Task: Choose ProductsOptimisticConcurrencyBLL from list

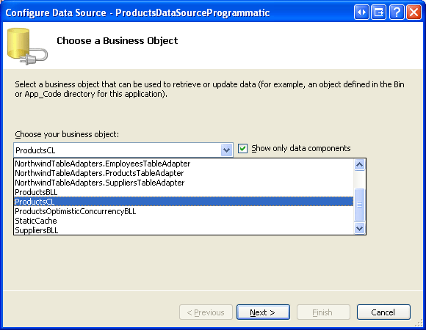Action: (x=184, y=211)
